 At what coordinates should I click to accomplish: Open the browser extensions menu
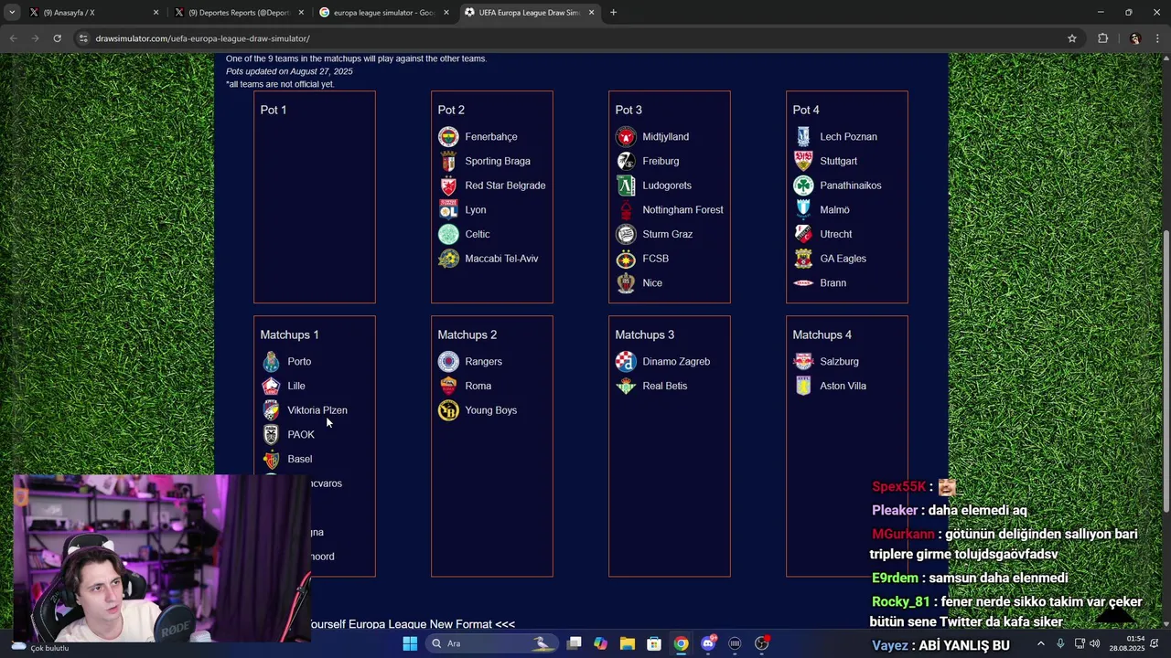1102,38
